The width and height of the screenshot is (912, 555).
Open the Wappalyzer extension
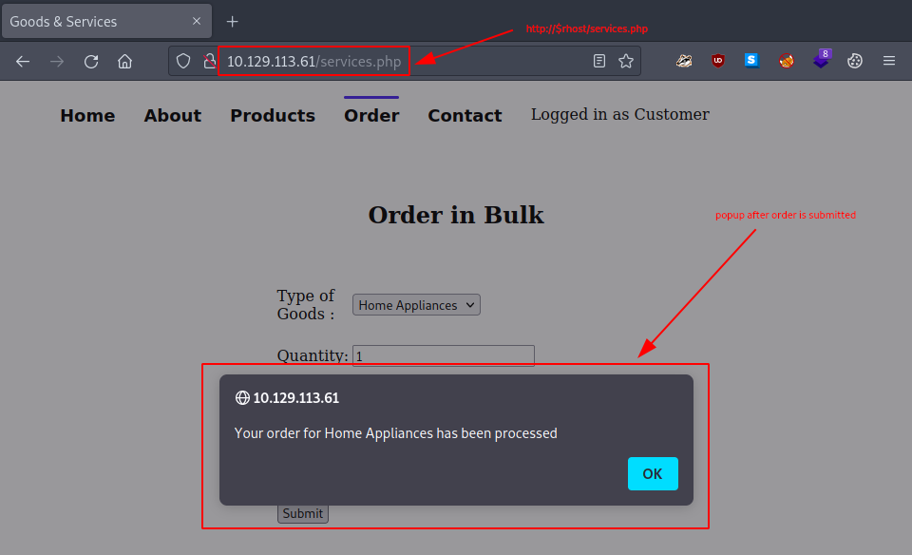click(x=820, y=60)
